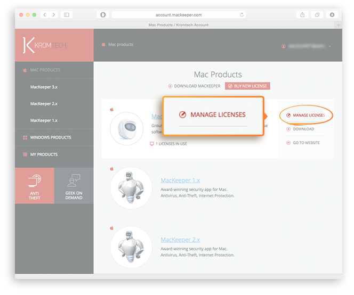Click the MacKeeper 2.x robot thumbnail

click(x=131, y=247)
